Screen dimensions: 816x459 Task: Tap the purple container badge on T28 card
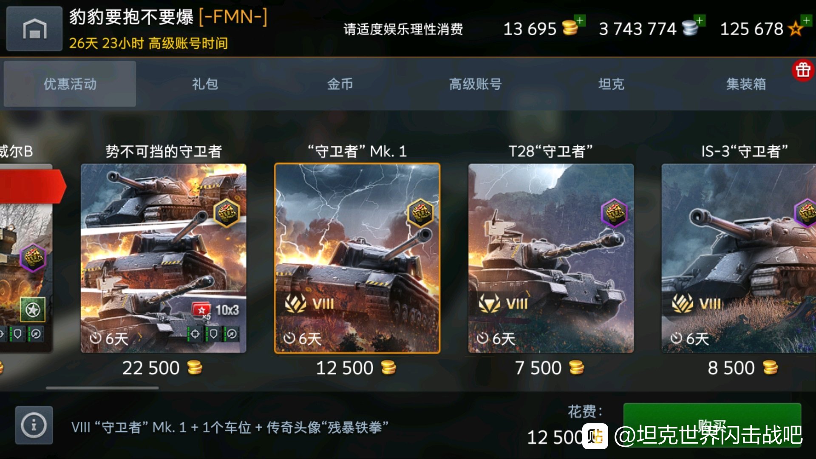coord(614,213)
